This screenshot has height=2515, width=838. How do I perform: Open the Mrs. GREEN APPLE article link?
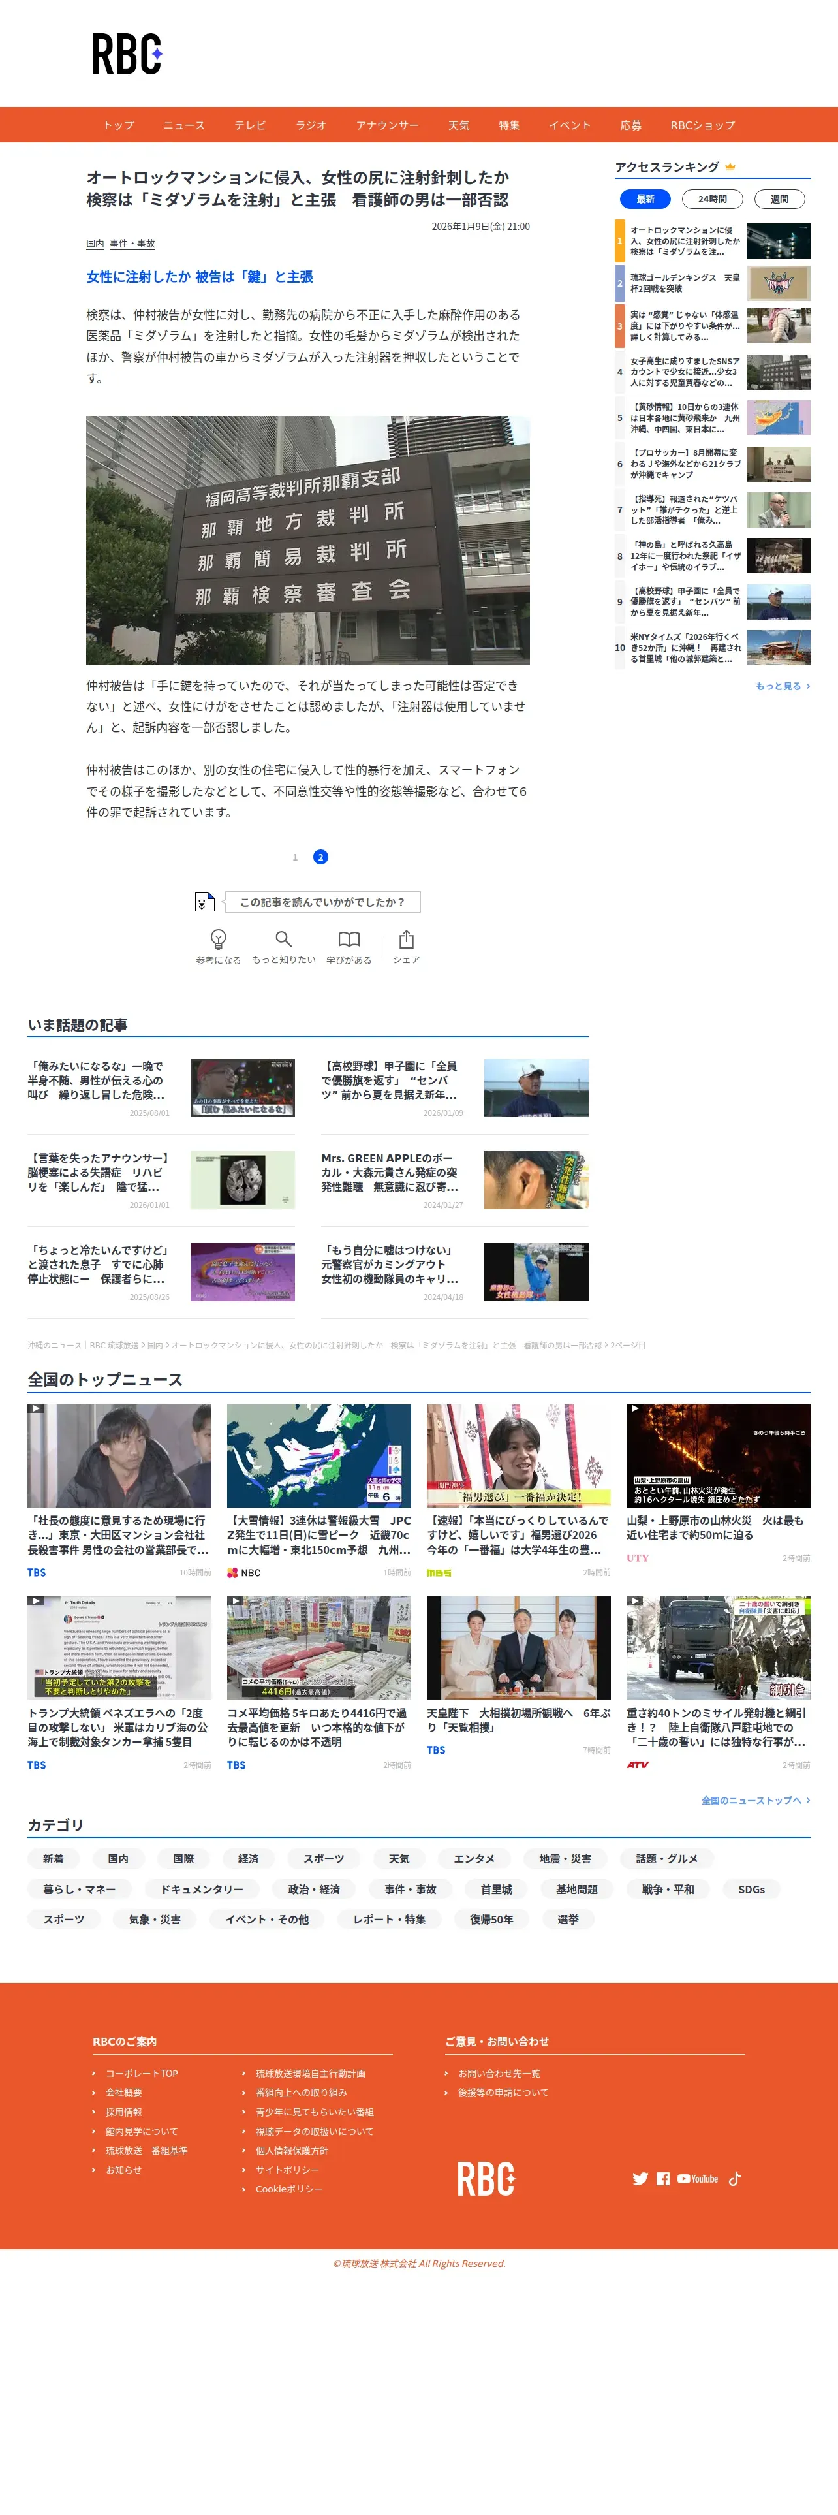click(x=390, y=1173)
